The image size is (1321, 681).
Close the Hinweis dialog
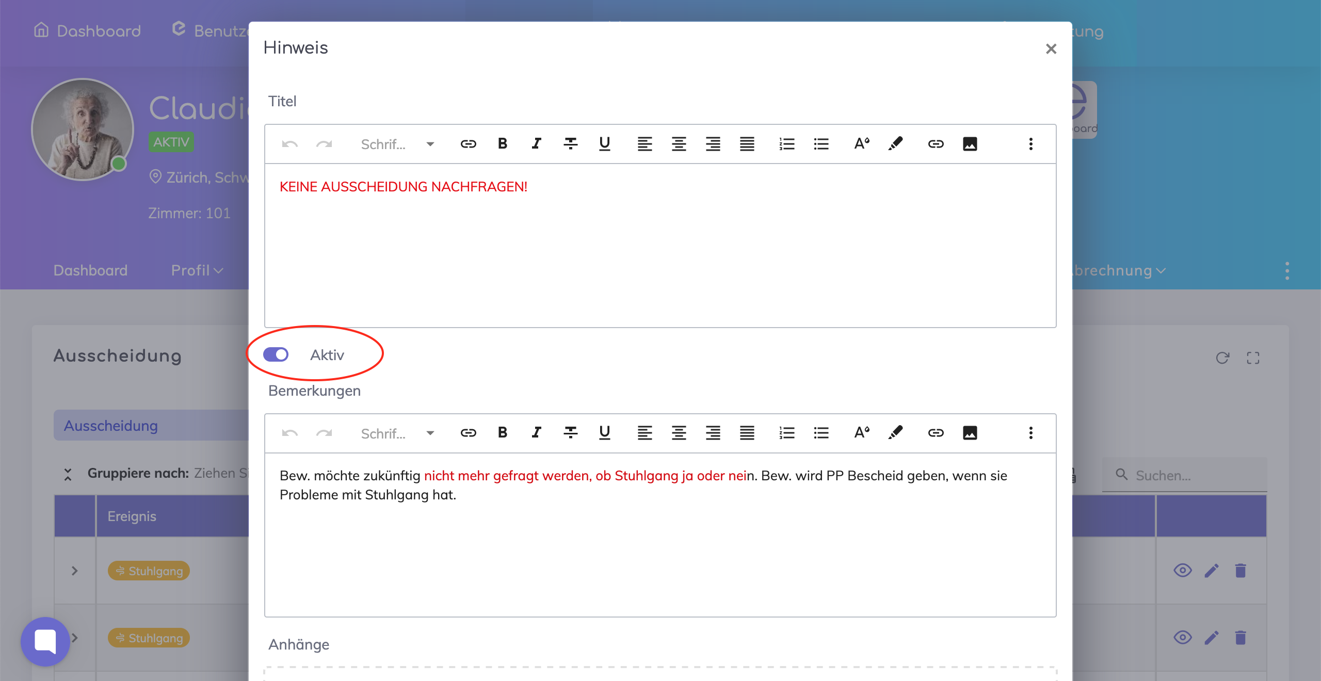[1051, 49]
